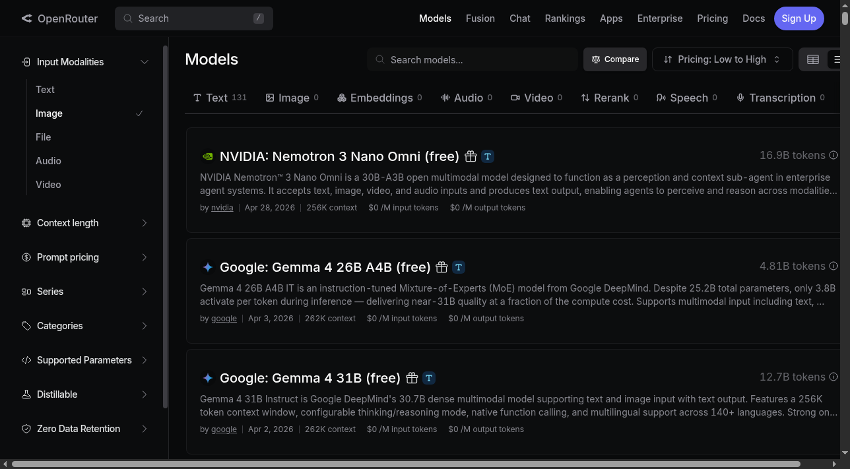The width and height of the screenshot is (850, 469).
Task: Expand the Categories filter
Action: [x=85, y=326]
